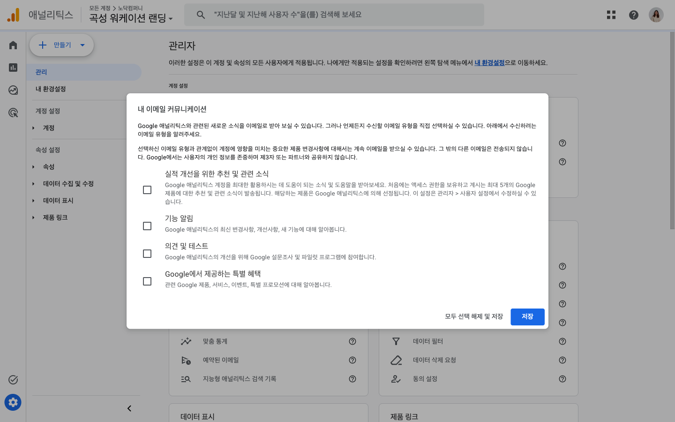Open the Home icon in left sidebar
The width and height of the screenshot is (675, 422).
pos(13,45)
